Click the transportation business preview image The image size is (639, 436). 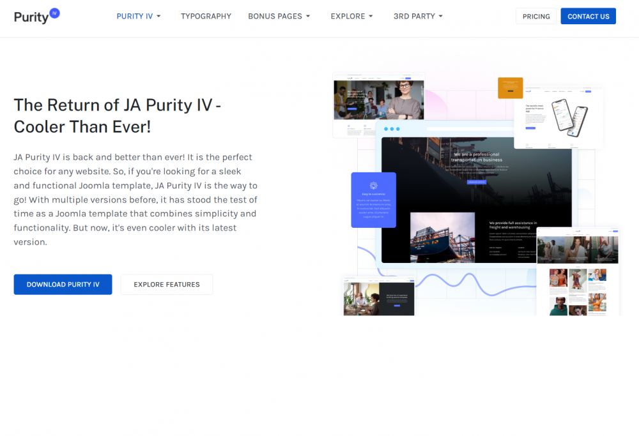[477, 199]
